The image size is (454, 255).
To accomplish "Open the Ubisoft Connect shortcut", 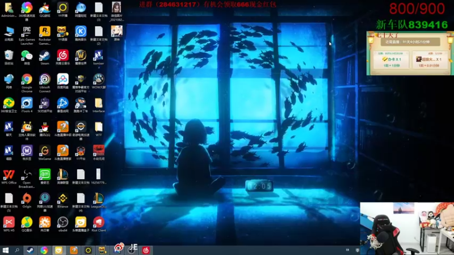I will (45, 83).
